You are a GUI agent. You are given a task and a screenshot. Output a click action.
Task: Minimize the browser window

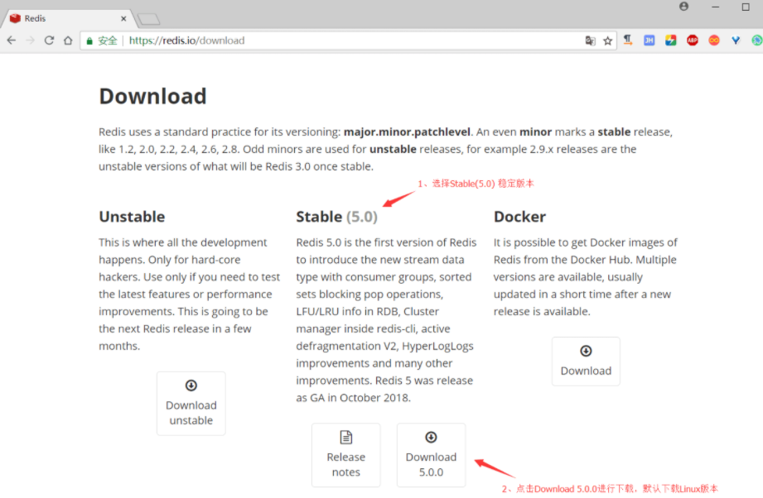[x=715, y=7]
